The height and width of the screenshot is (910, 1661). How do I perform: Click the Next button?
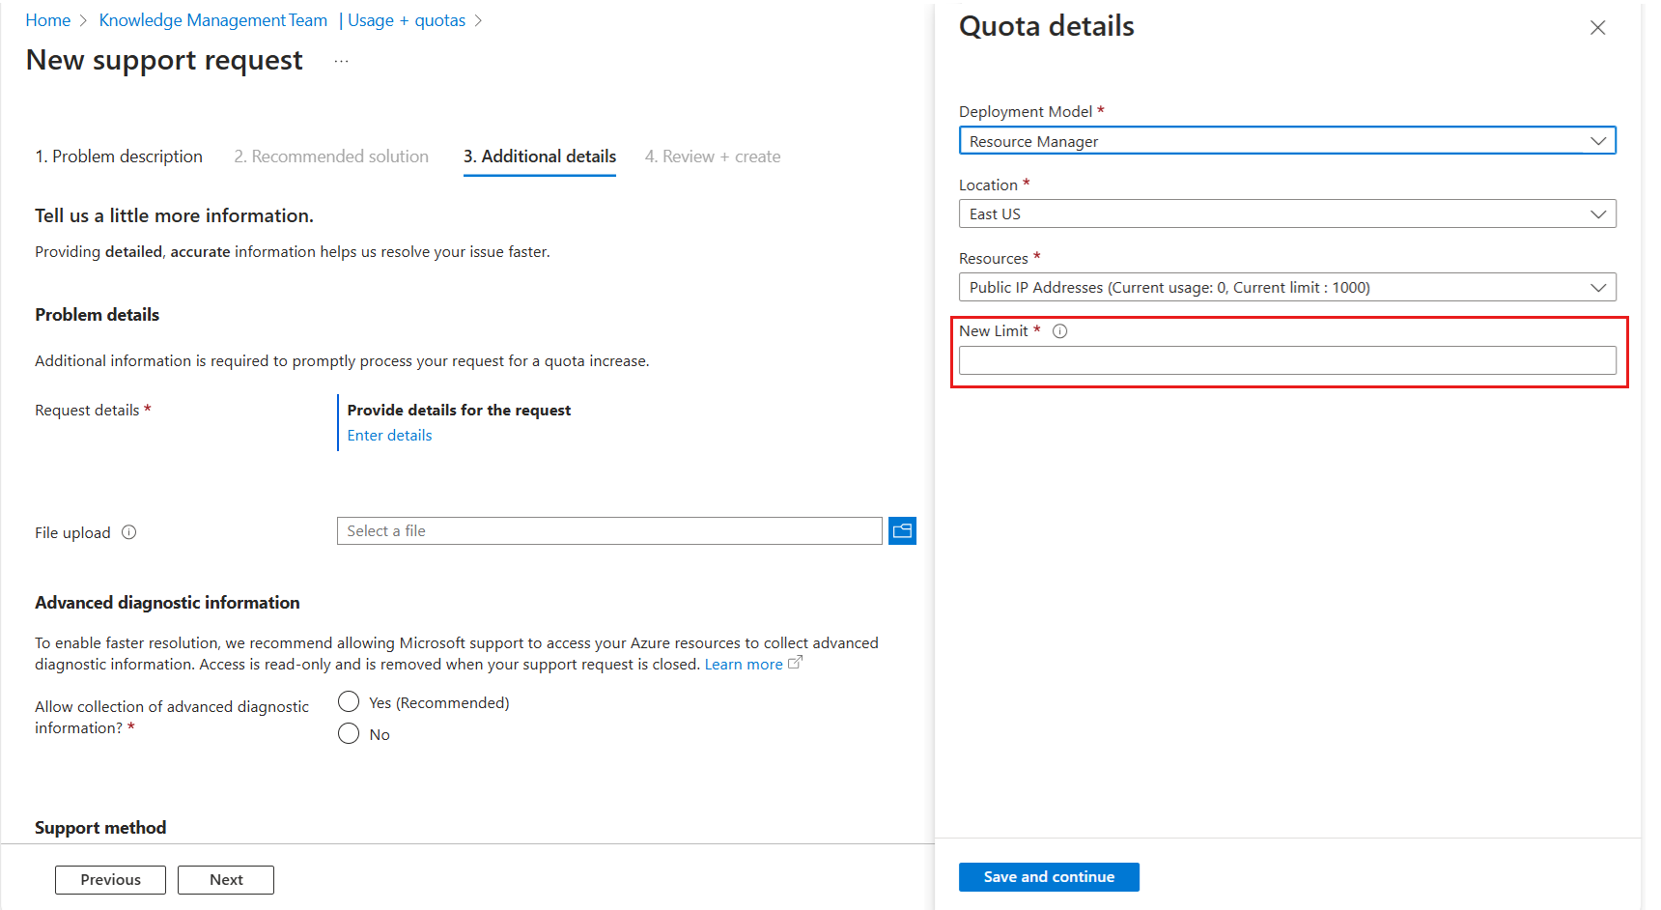point(226,880)
